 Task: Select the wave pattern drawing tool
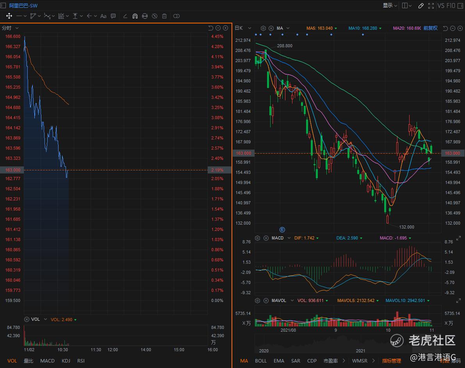tap(47, 16)
